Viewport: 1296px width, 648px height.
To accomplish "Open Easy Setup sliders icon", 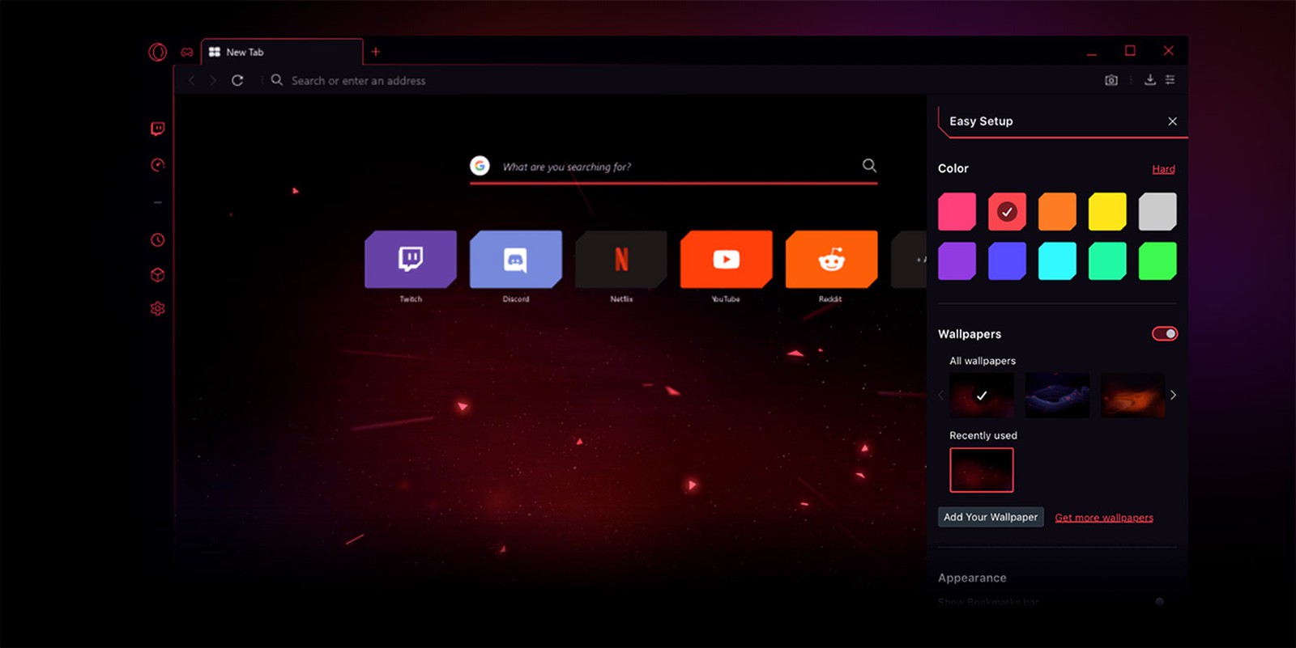I will [x=1170, y=79].
